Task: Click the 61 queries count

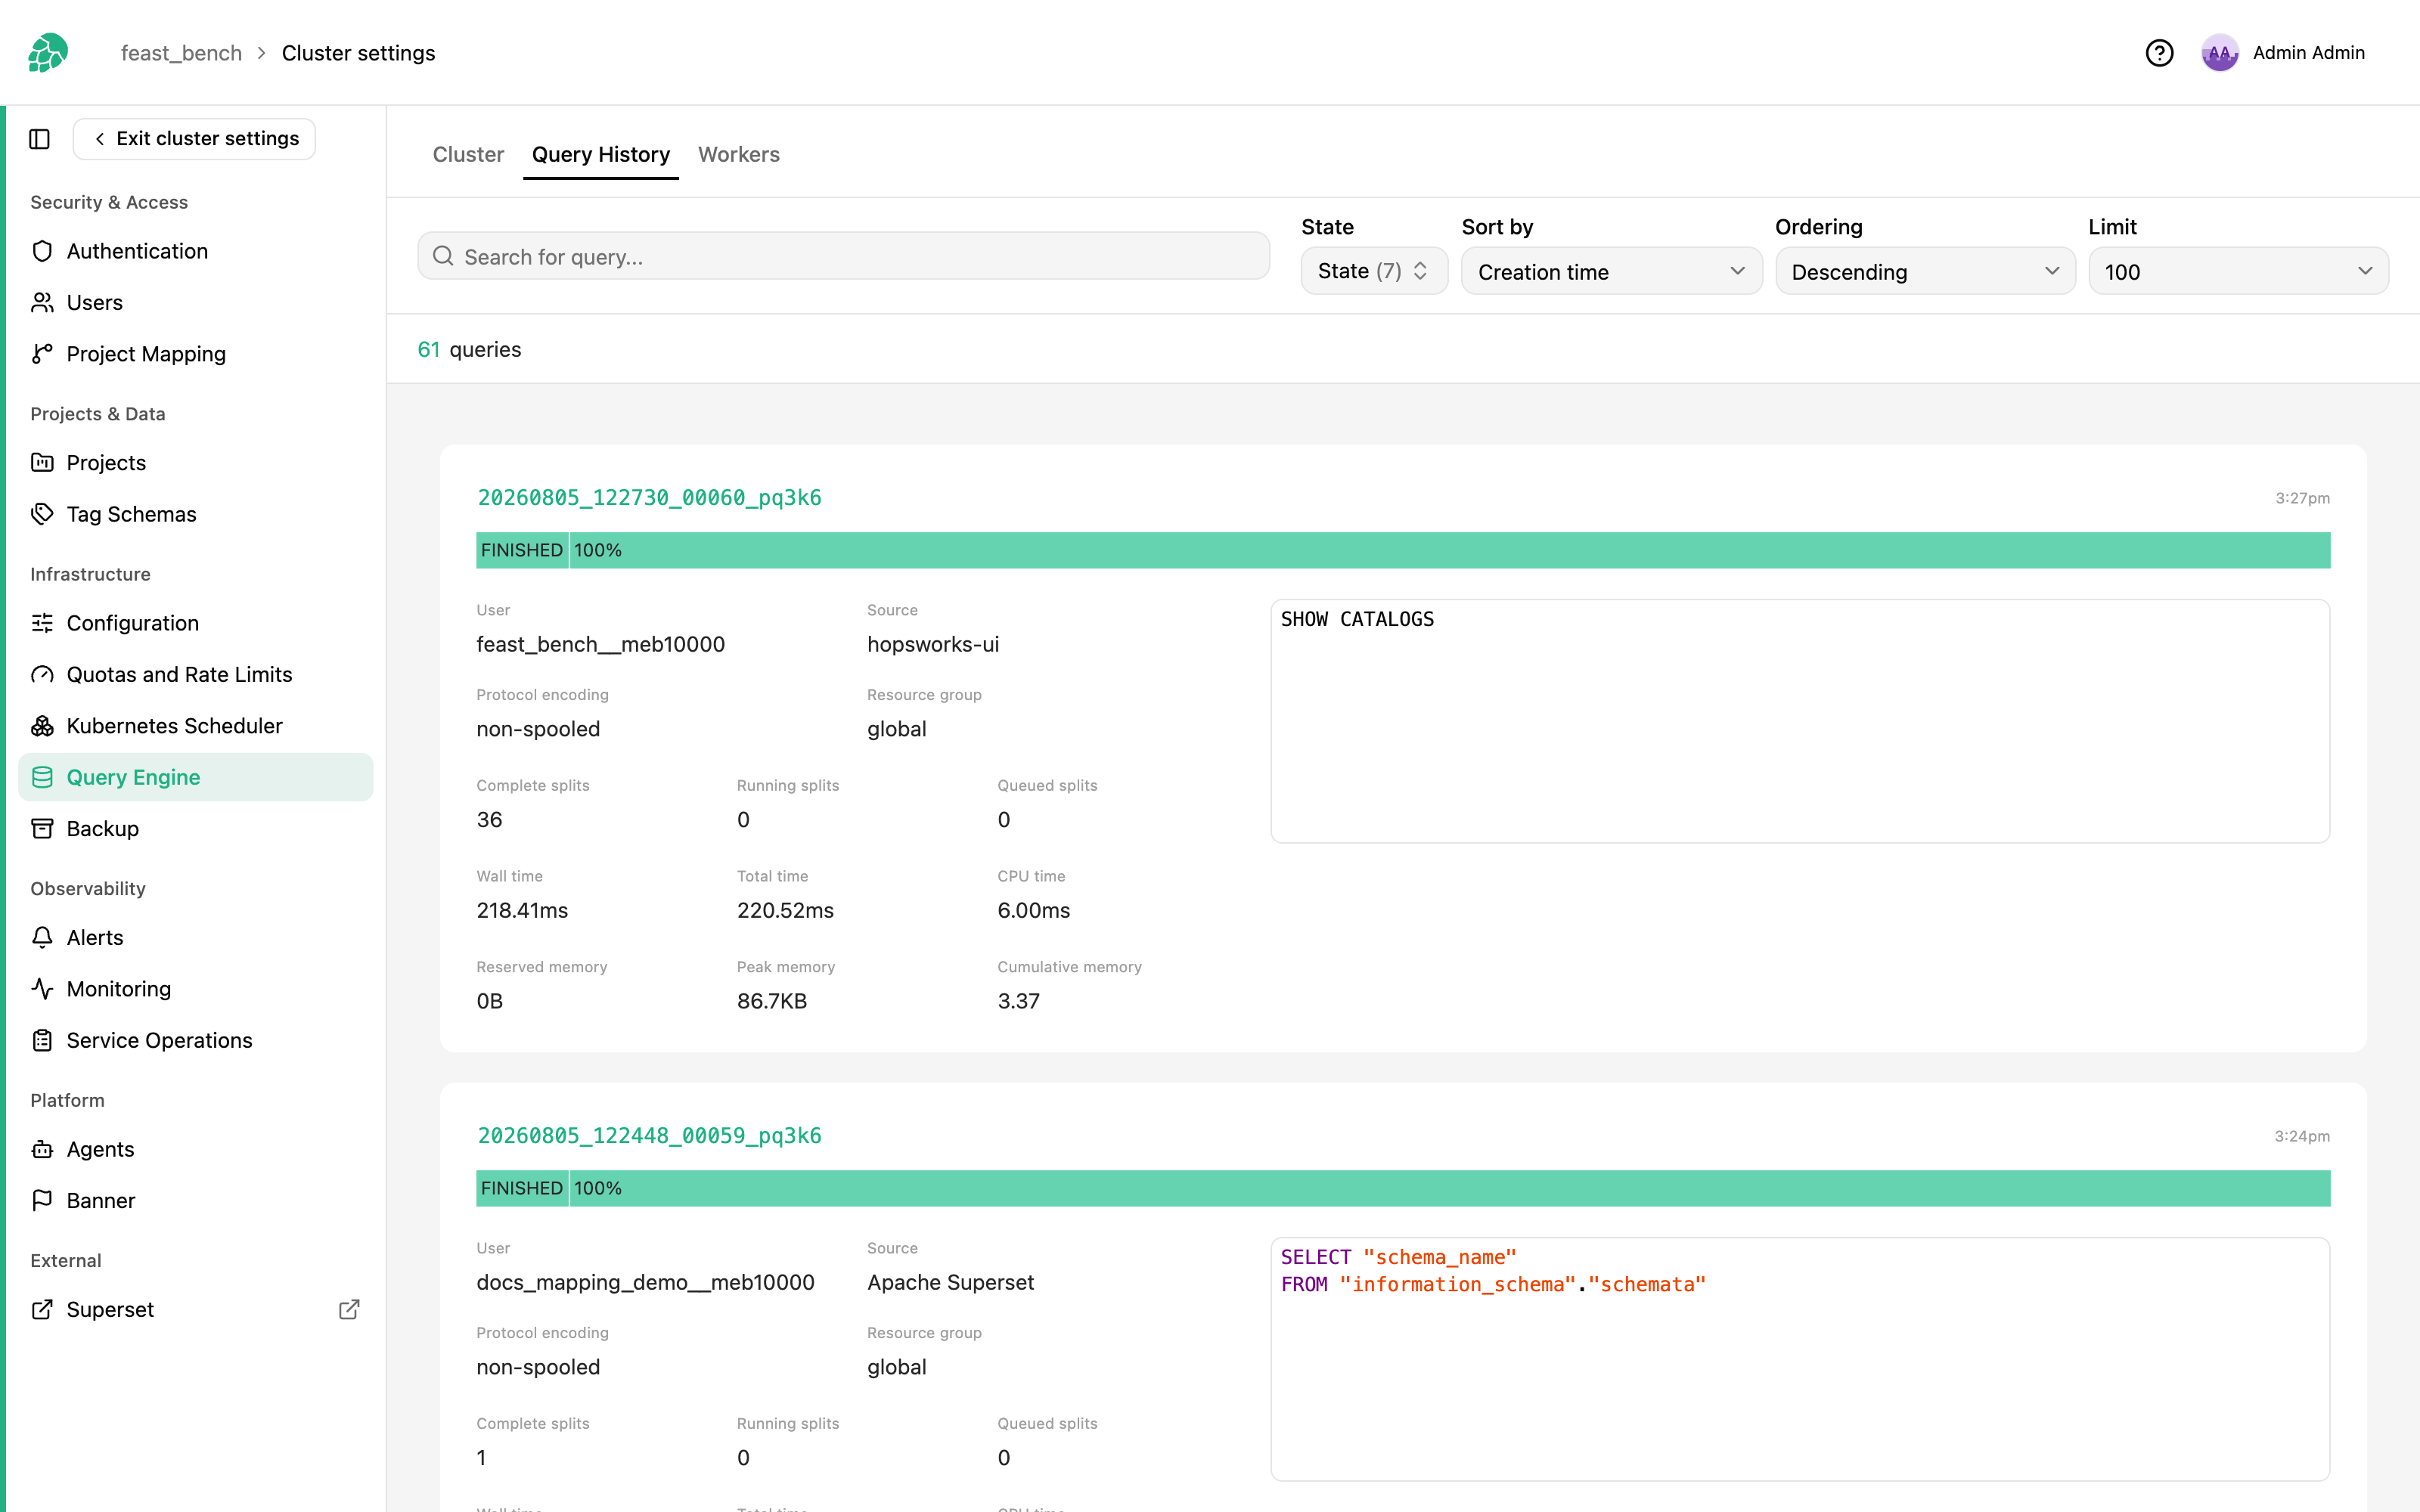Action: click(469, 349)
